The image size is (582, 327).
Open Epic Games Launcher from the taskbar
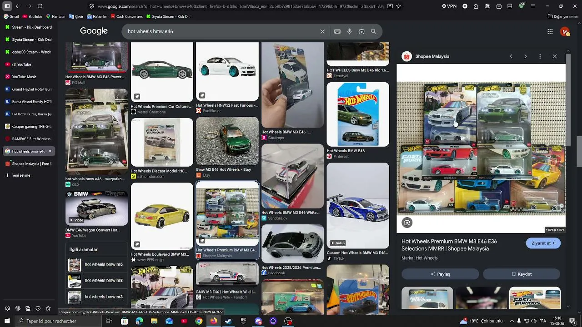click(243, 321)
